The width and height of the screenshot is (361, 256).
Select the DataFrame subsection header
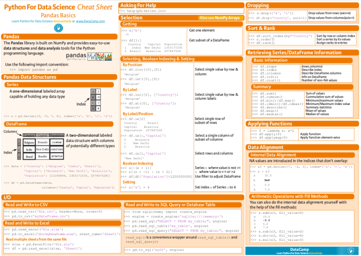(59, 124)
